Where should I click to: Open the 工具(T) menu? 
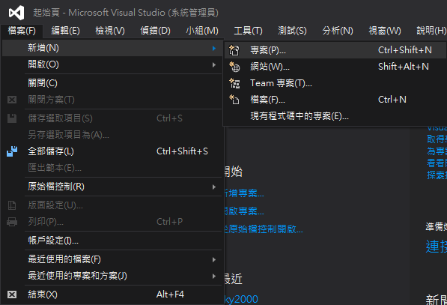(248, 31)
